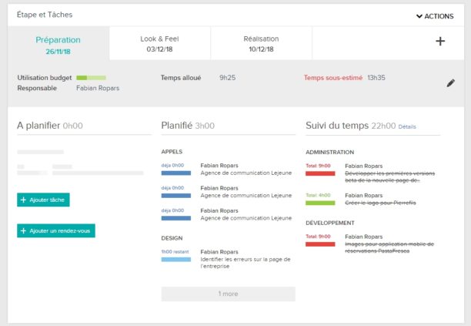
Task: Click the Ajouter un rendez-vous button
Action: coord(56,230)
